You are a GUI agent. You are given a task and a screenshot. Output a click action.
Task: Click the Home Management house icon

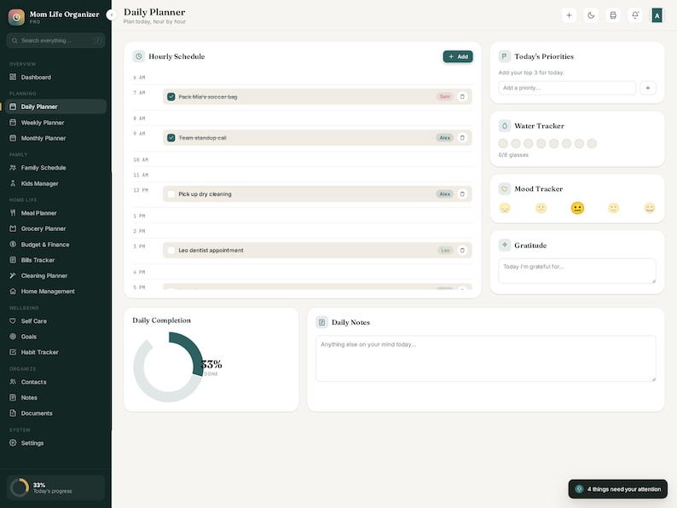point(13,292)
